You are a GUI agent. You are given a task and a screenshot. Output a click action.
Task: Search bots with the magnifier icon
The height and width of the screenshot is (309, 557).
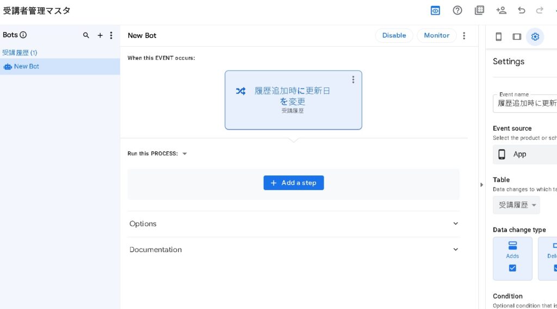86,35
